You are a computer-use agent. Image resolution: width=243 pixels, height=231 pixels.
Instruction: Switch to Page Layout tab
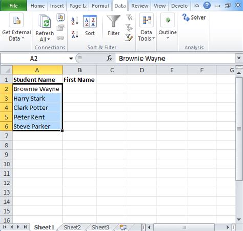point(78,6)
